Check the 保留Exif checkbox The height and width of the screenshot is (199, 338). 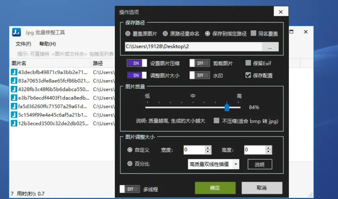click(x=248, y=63)
